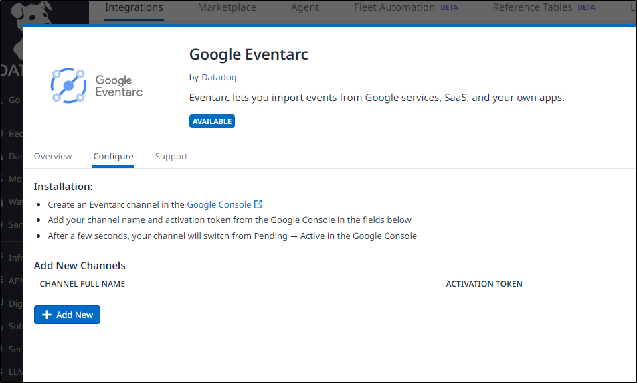
Task: Click the CHANNEL FULL NAME column header
Action: (x=82, y=284)
